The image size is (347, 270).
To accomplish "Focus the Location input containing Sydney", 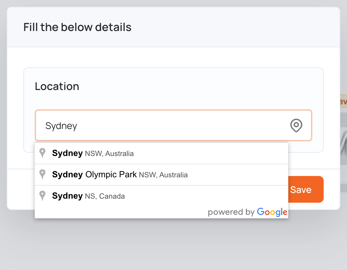I will [x=173, y=125].
